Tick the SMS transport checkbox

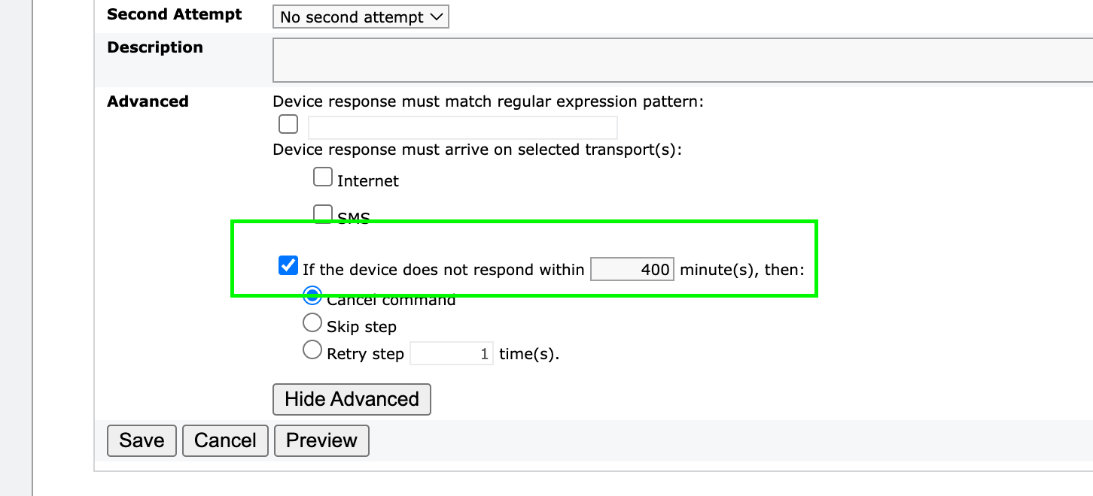pos(323,214)
